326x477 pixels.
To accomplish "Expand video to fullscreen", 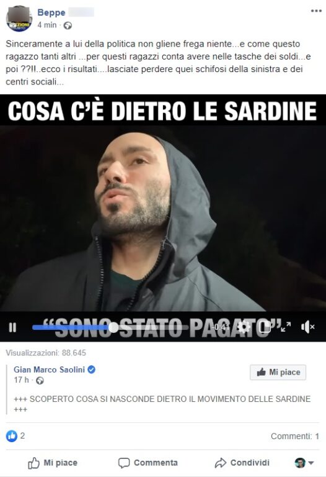I will (x=286, y=327).
